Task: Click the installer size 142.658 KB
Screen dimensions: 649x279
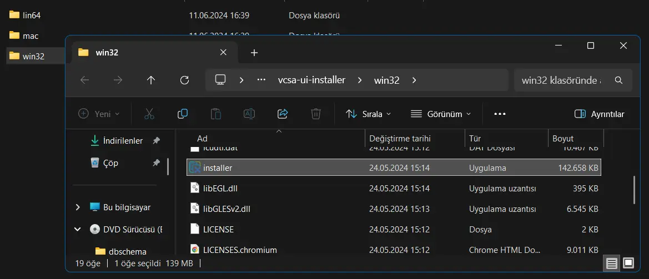Action: (578, 168)
